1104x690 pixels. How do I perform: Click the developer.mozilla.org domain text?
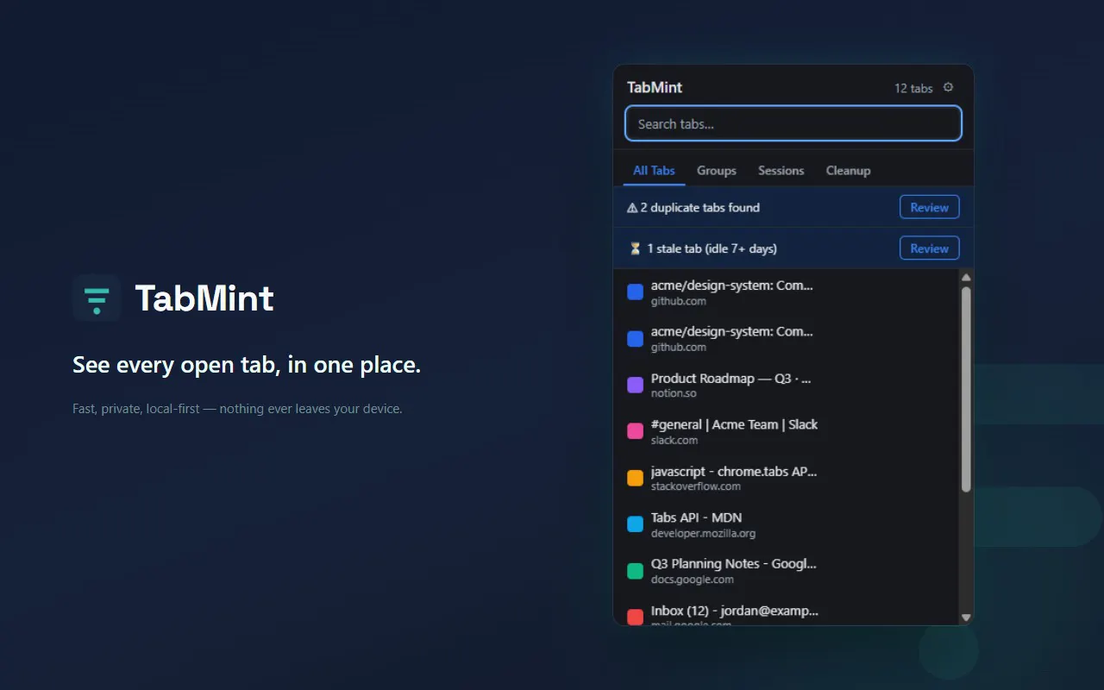703,533
